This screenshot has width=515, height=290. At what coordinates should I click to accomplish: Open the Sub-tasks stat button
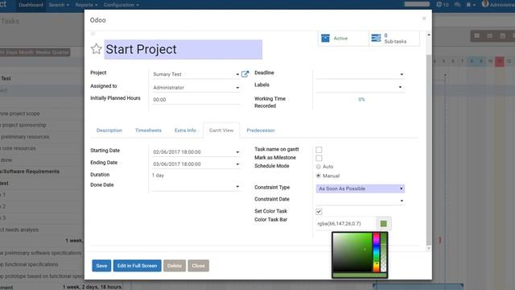394,39
